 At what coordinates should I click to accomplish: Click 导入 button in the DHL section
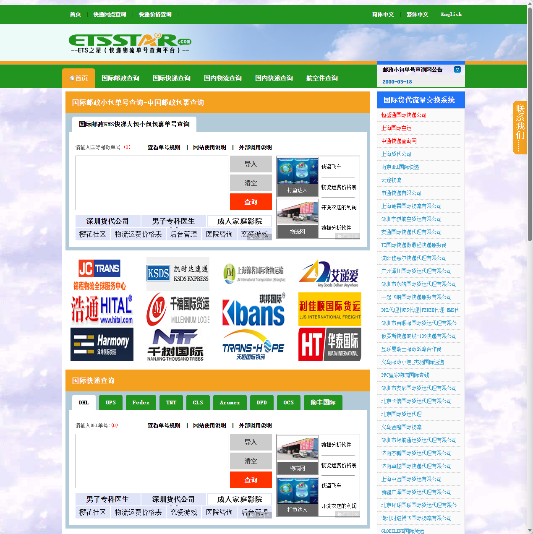(x=251, y=442)
